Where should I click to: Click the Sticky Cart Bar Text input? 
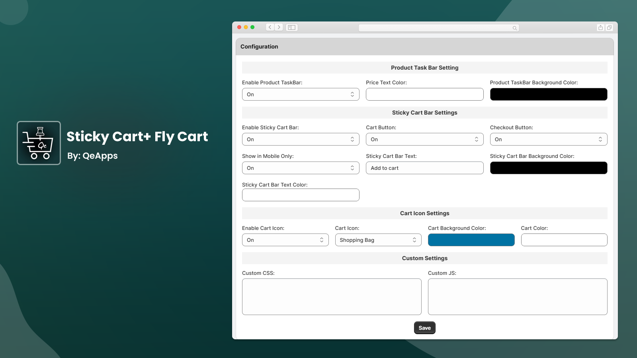(424, 168)
